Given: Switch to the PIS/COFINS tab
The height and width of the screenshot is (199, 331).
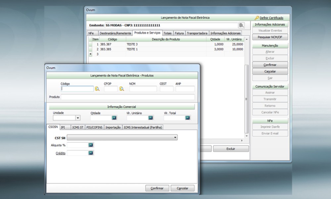Looking at the screenshot, I should 94,127.
